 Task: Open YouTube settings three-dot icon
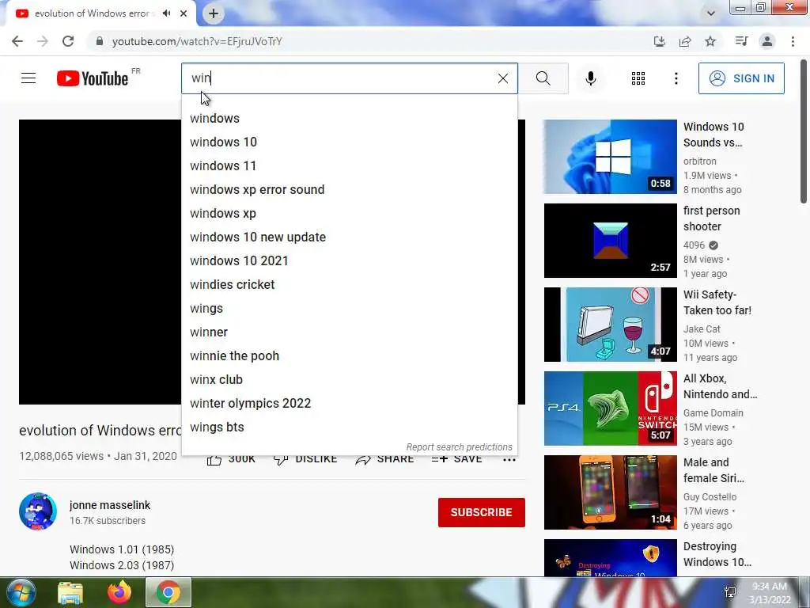tap(676, 78)
